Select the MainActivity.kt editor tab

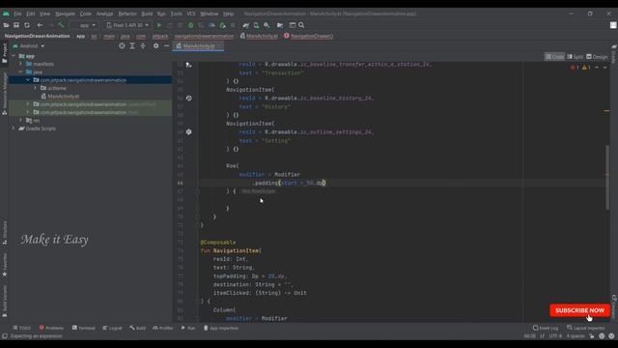click(198, 46)
